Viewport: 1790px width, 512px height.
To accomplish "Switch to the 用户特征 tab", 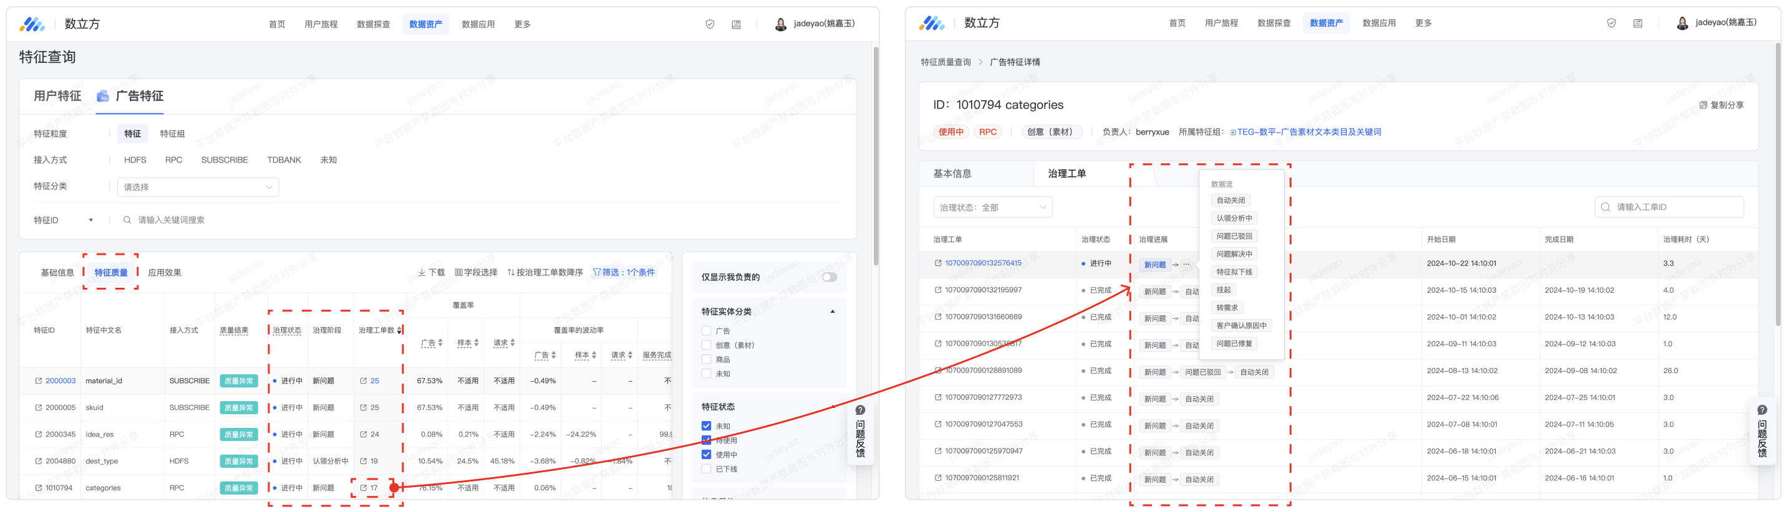I will point(57,96).
